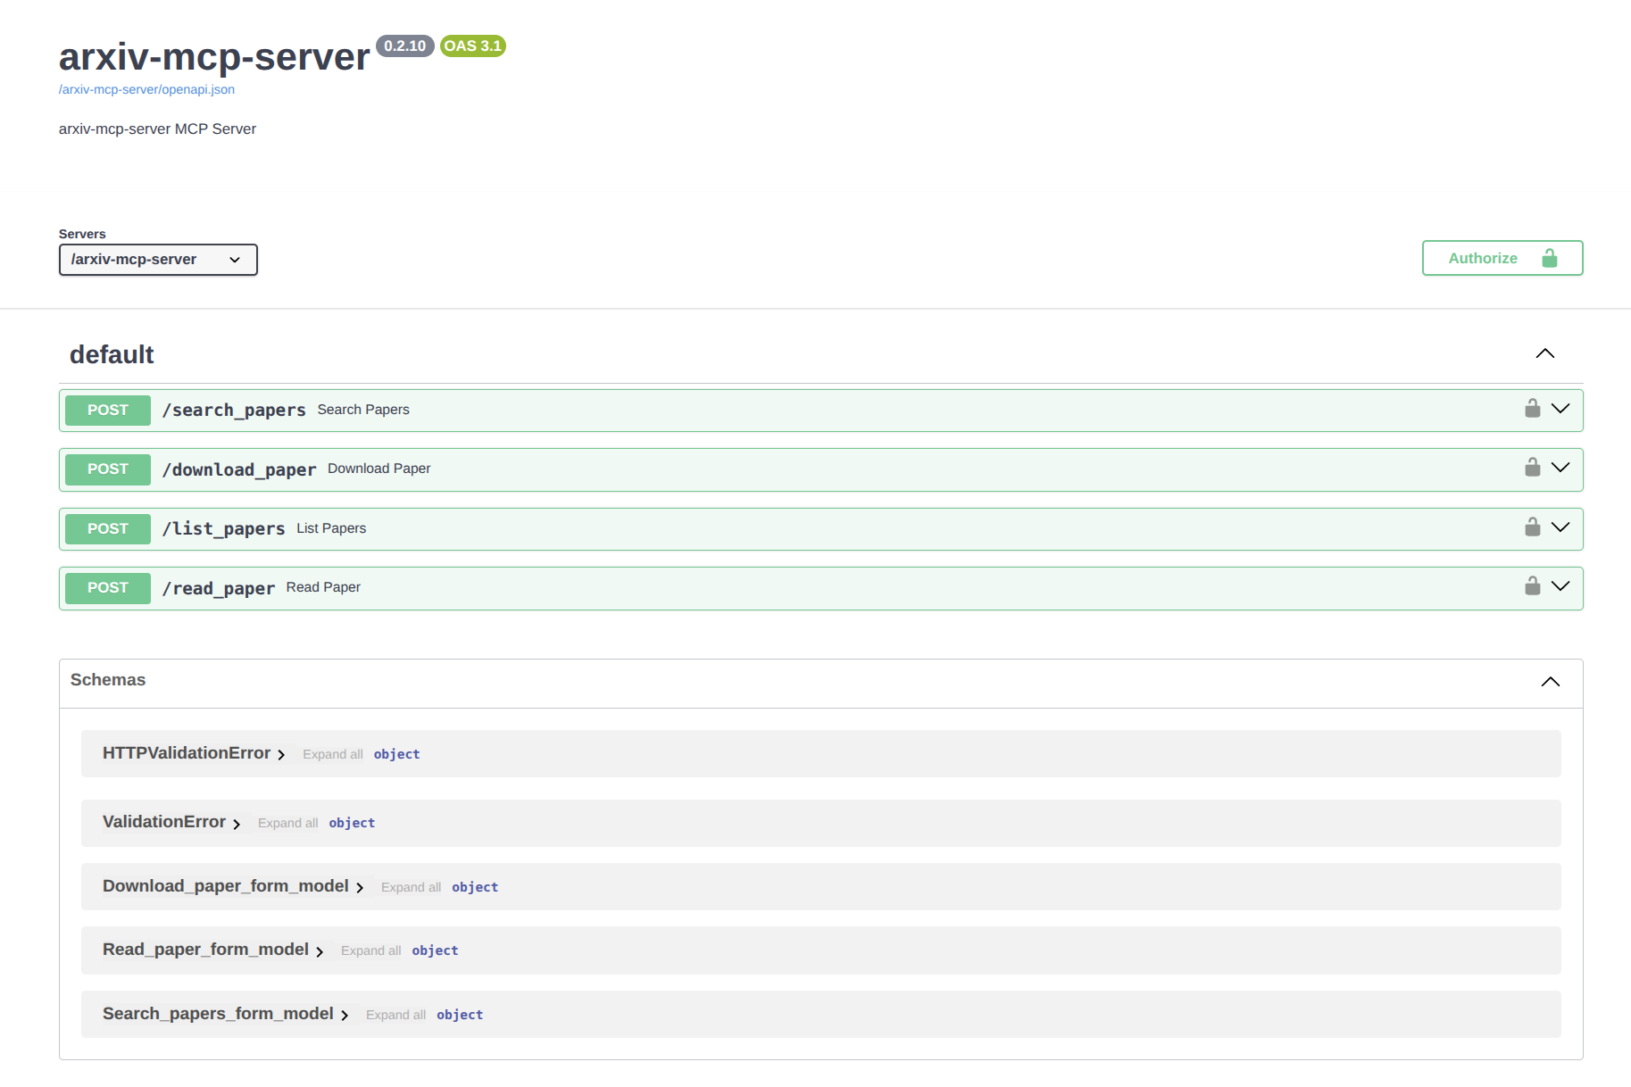Click the 'Search Papers' summary text
The width and height of the screenshot is (1631, 1087).
363,410
